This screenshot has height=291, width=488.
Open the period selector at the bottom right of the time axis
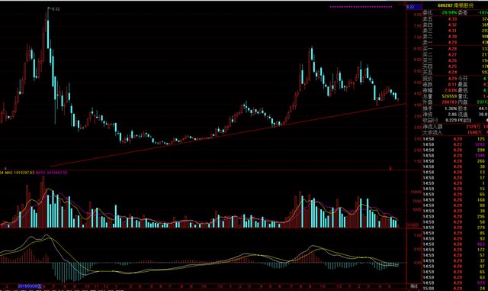pyautogui.click(x=414, y=286)
